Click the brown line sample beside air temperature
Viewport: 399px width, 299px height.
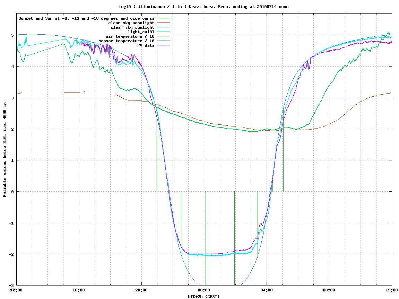(x=163, y=36)
